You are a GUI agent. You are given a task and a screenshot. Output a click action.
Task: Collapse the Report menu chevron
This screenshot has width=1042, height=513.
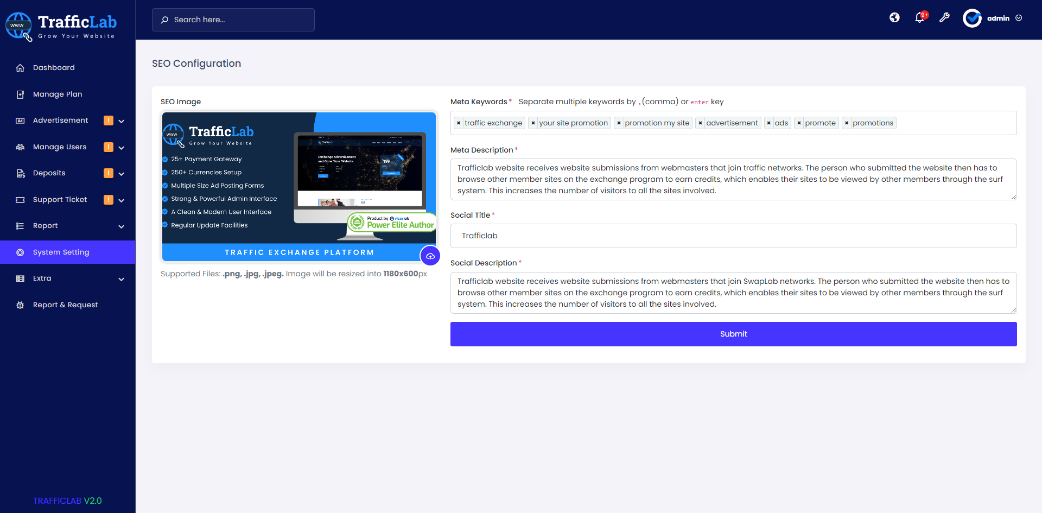121,226
